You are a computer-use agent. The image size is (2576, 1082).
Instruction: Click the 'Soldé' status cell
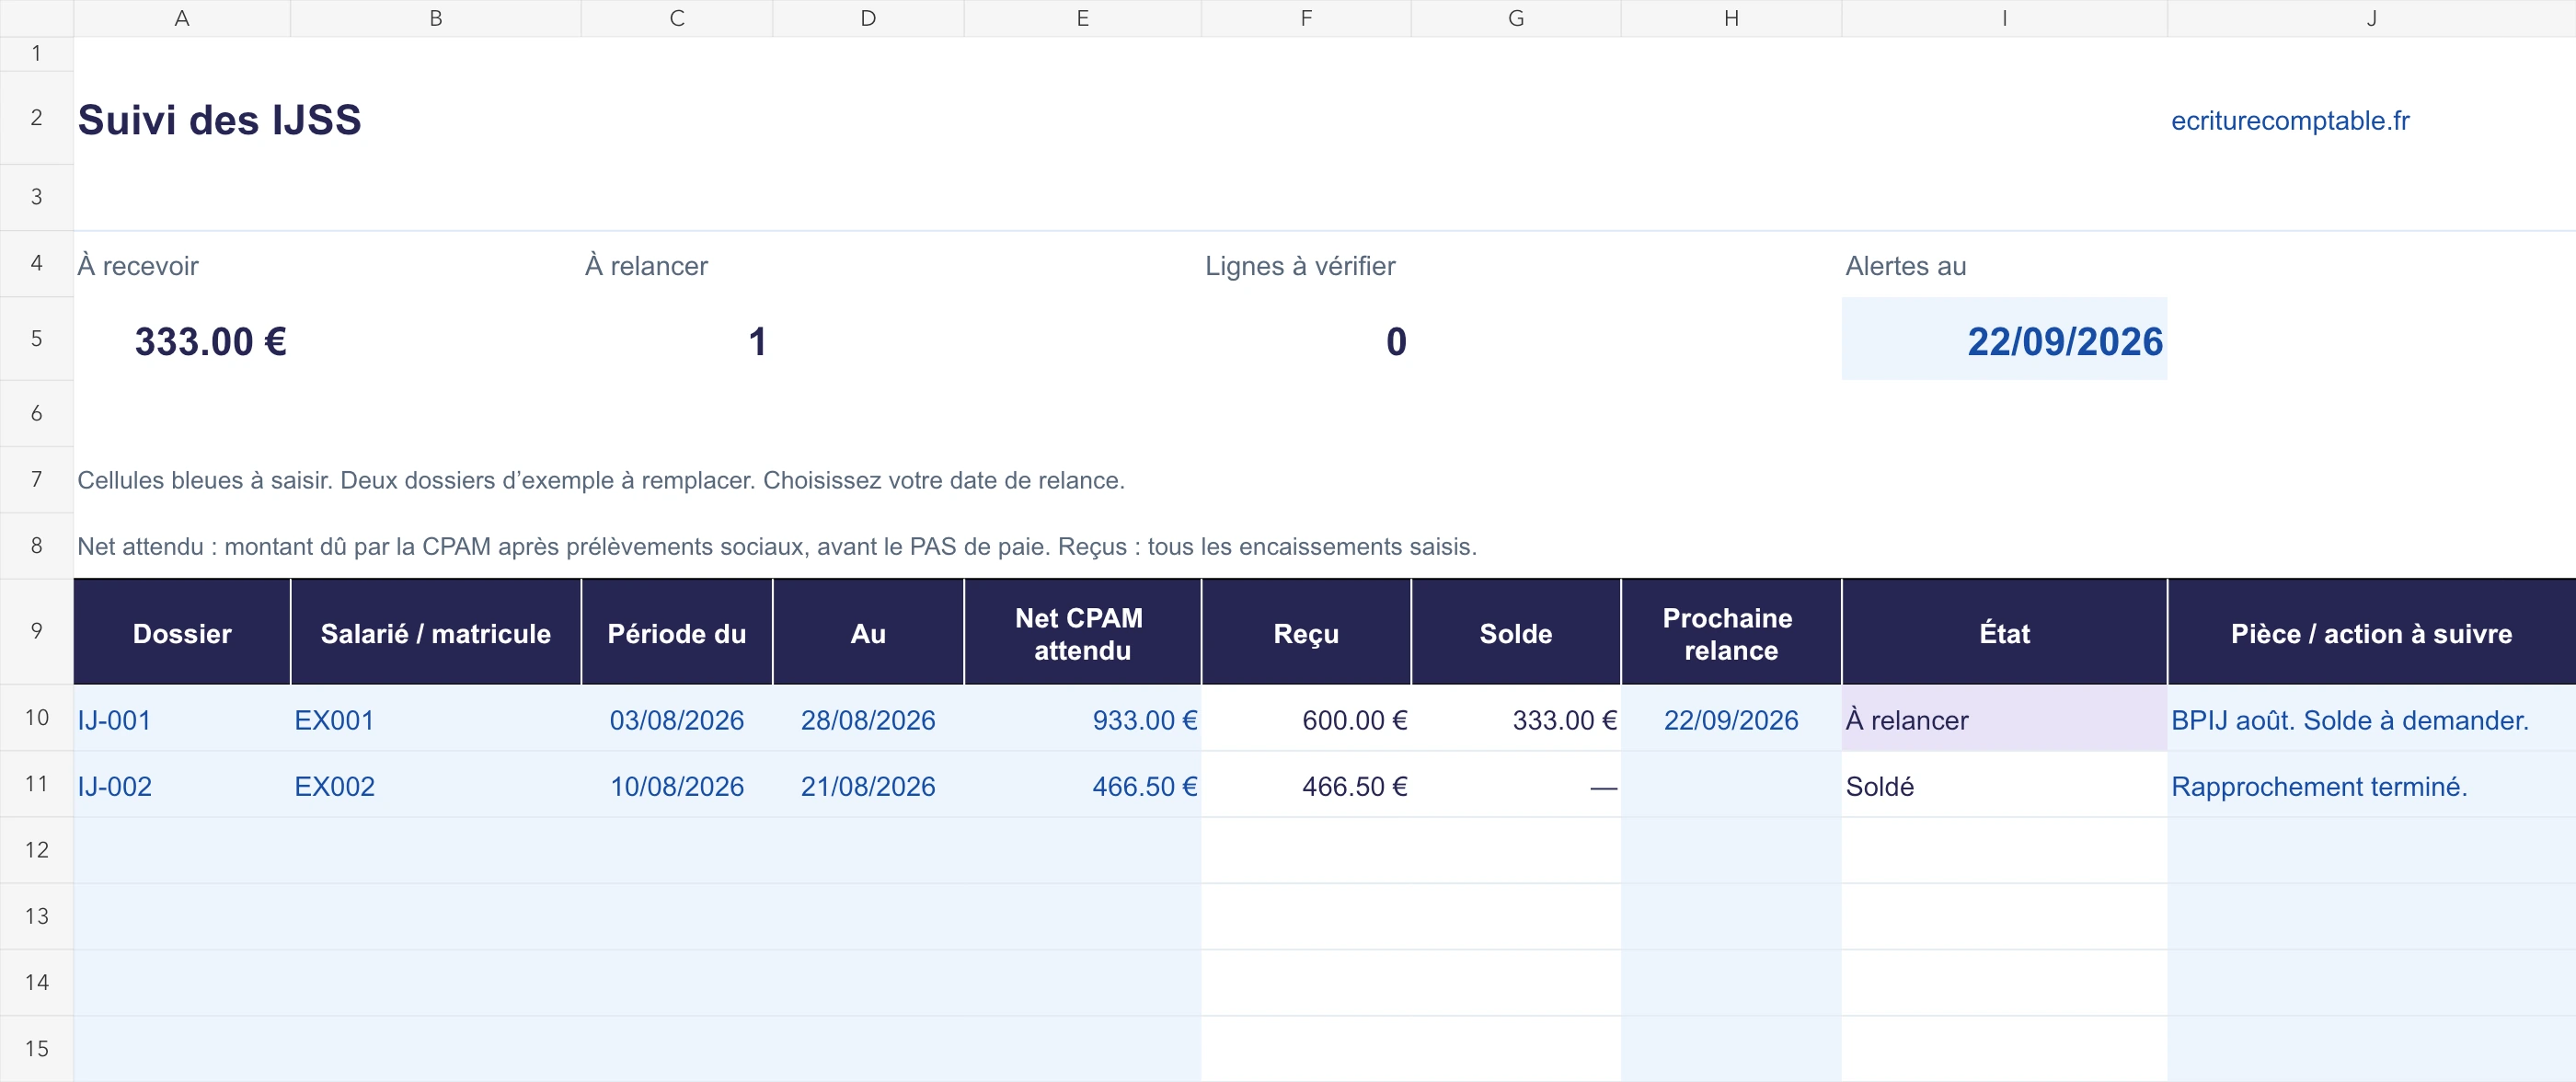[2004, 785]
